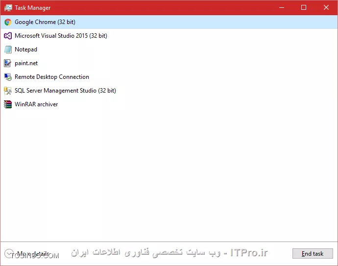Select the Notepad task name
Image resolution: width=338 pixels, height=266 pixels.
[26, 49]
